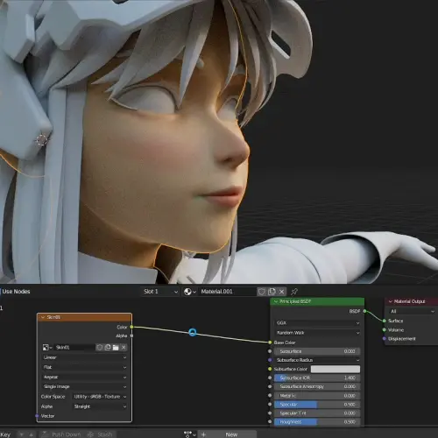Click the Specular Tint slider
Screen dimensions: 438x438
tap(317, 413)
